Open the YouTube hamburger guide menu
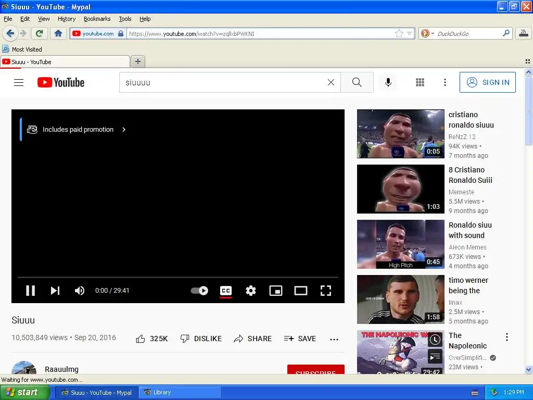The height and width of the screenshot is (400, 533). 19,82
